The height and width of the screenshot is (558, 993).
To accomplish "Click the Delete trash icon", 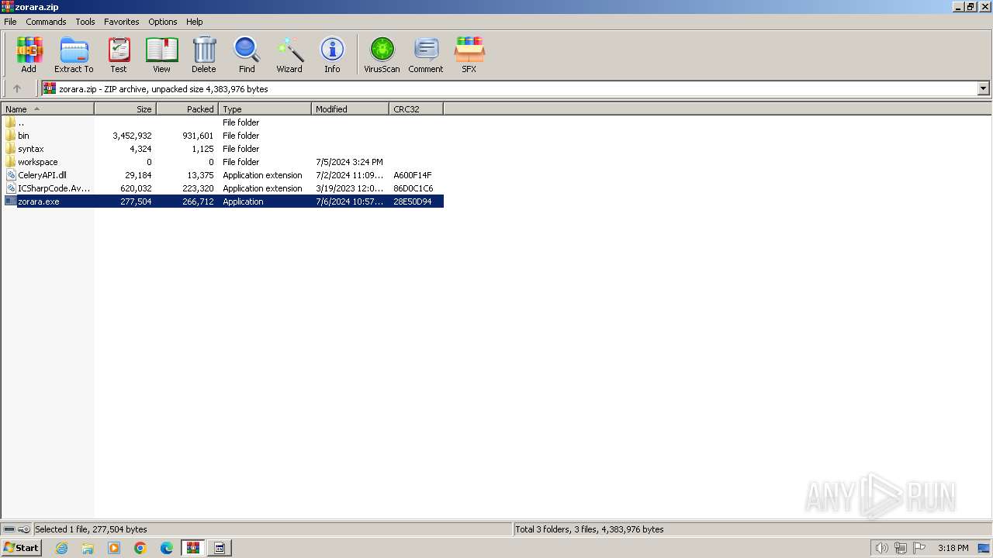I will [204, 55].
